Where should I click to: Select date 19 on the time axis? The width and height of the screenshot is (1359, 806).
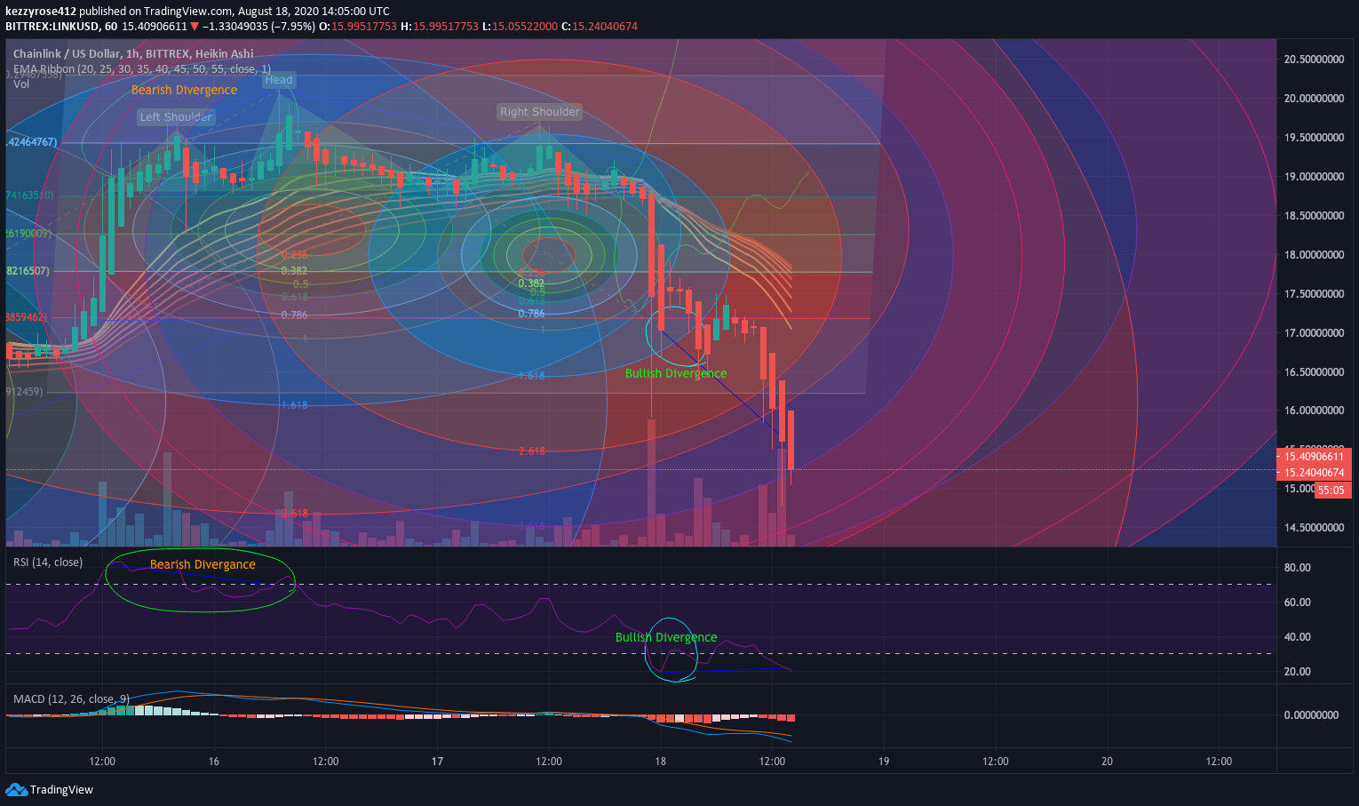point(884,762)
